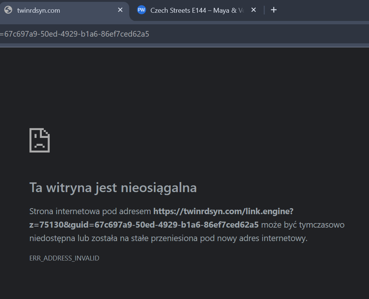Viewport: 369px width, 299px height.
Task: Click the globe favicon on the twinrdsyn.com tab
Action: point(8,9)
